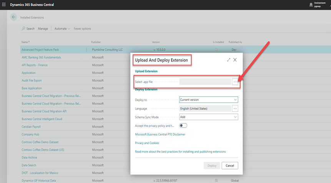Image resolution: width=331 pixels, height=183 pixels.
Task: Open Advanced Project Feature Pack extension
Action: pos(40,50)
